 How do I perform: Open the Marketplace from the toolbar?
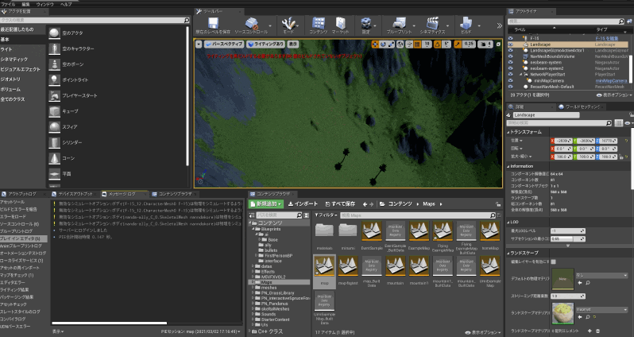(x=341, y=22)
